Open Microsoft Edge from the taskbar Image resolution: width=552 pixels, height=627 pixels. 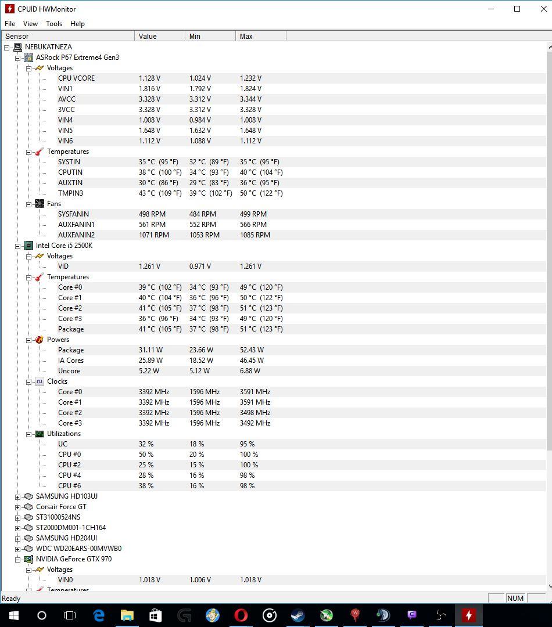98,615
